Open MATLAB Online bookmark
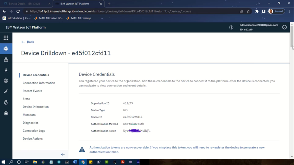The height and width of the screenshot is (165, 294). (48, 18)
